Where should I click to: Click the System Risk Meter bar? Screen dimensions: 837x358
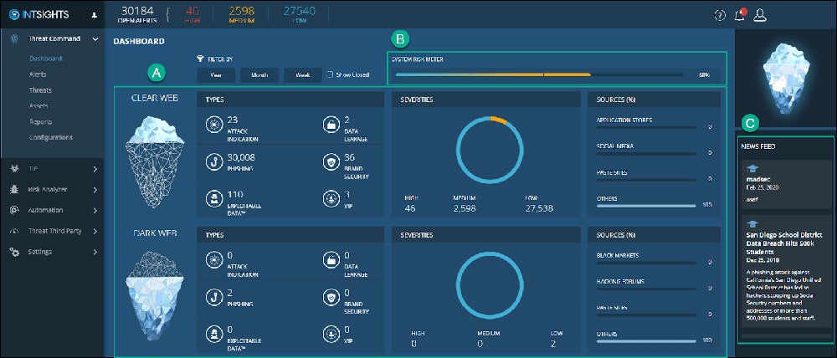coord(541,74)
